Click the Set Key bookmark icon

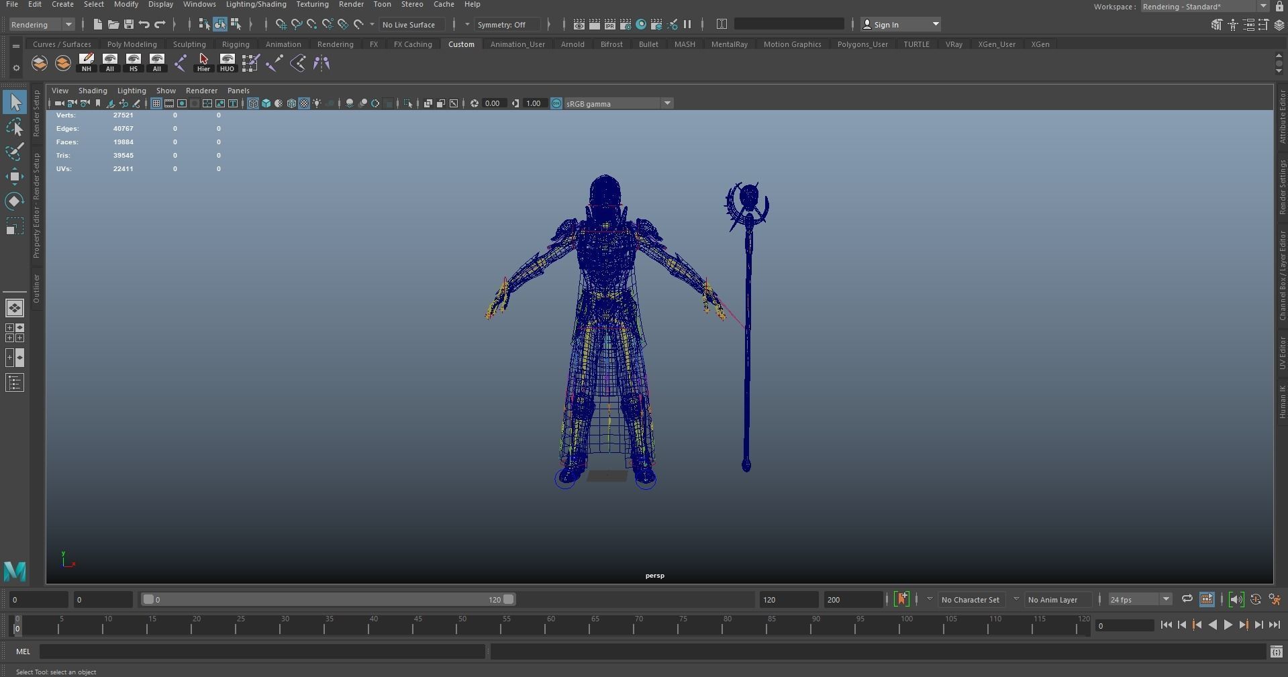coord(902,599)
